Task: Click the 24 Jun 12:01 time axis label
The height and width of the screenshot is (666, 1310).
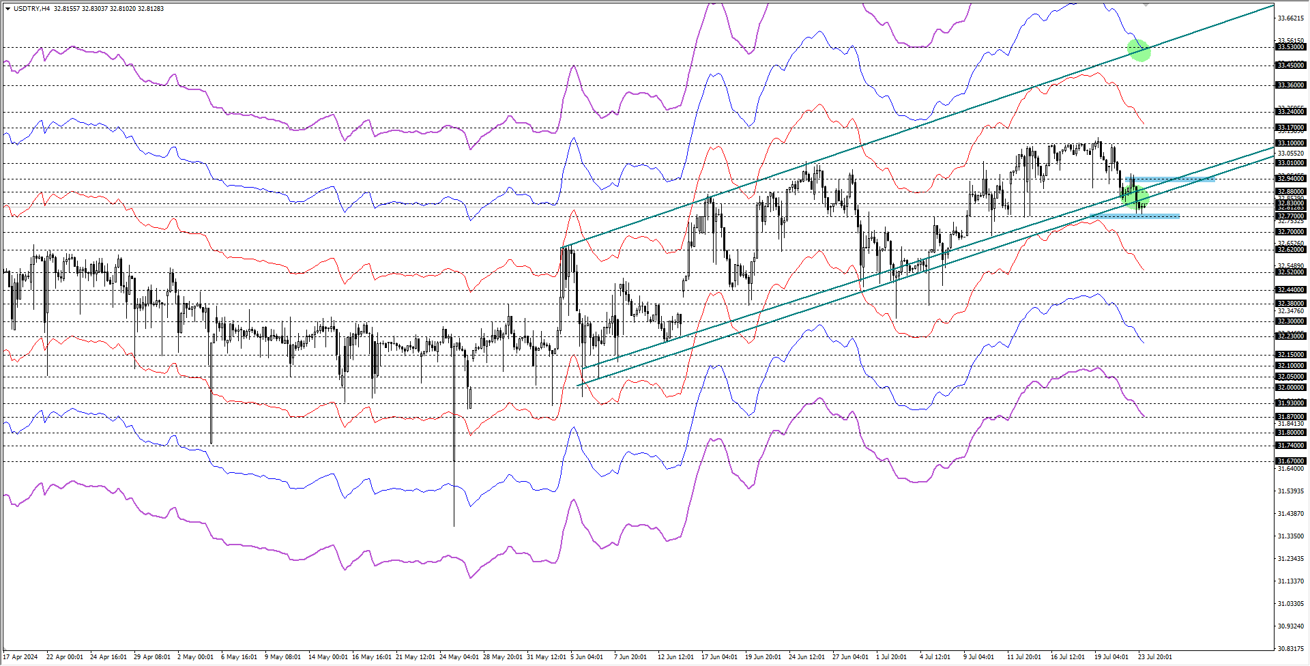Action: tap(806, 657)
